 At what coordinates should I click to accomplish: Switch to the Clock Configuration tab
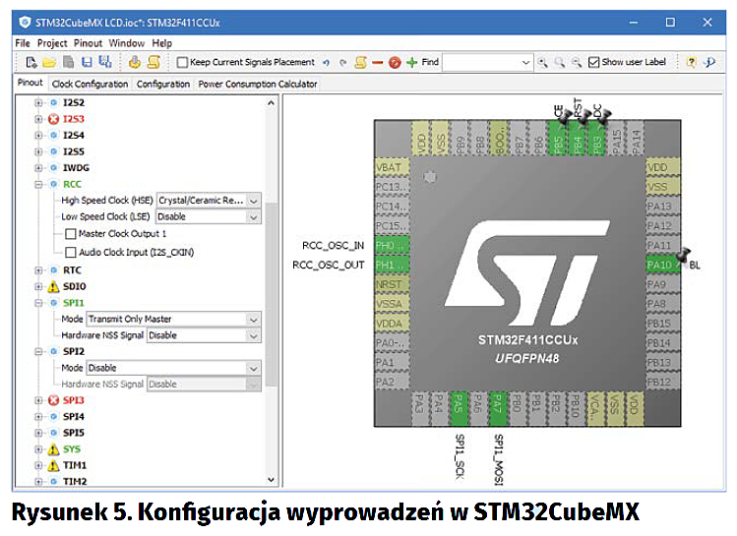(x=90, y=85)
